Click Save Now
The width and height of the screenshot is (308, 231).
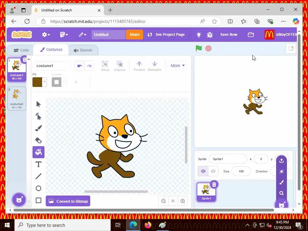(229, 35)
